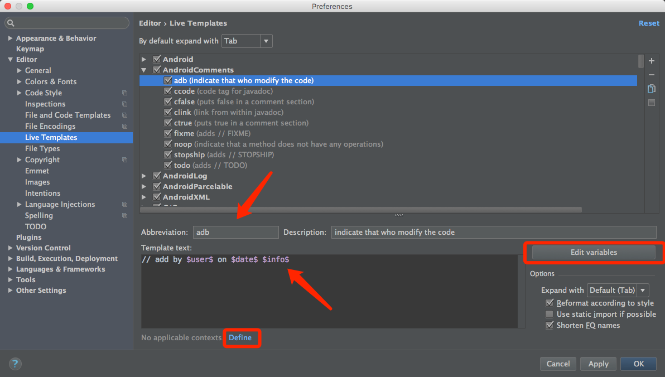This screenshot has width=665, height=377.
Task: Confirm settings with OK button
Action: 639,364
